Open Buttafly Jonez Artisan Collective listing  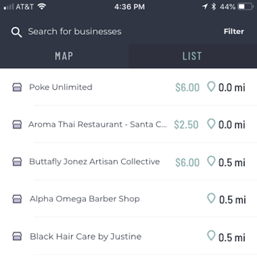[x=128, y=161]
